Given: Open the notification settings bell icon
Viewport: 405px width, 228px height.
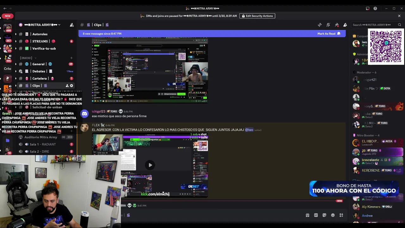Looking at the screenshot, I should [x=328, y=25].
